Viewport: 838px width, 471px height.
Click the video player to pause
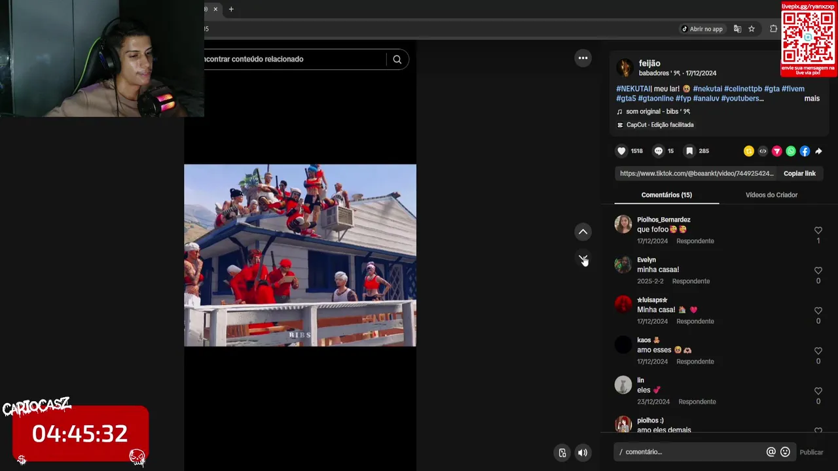(300, 255)
